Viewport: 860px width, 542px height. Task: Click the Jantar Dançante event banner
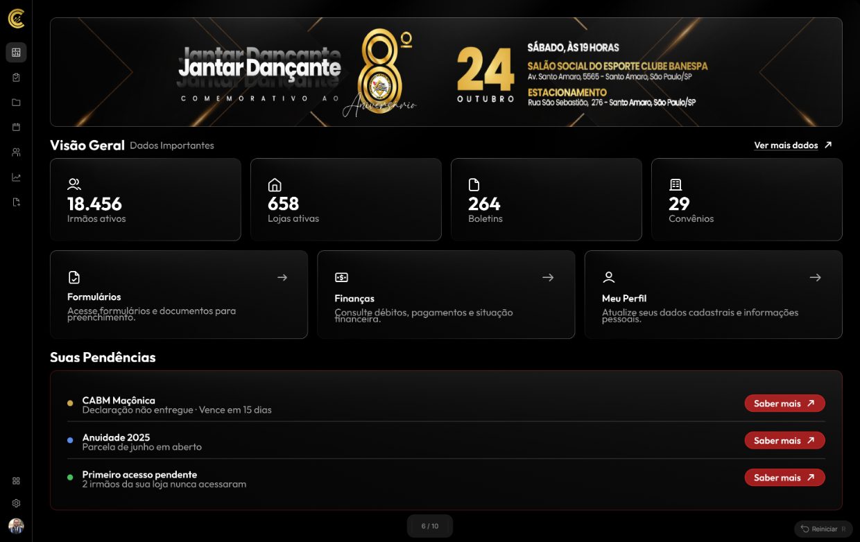446,72
